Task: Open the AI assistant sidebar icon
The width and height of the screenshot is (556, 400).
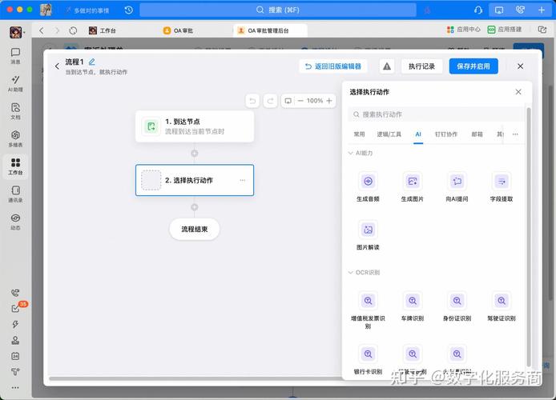Action: coord(15,83)
